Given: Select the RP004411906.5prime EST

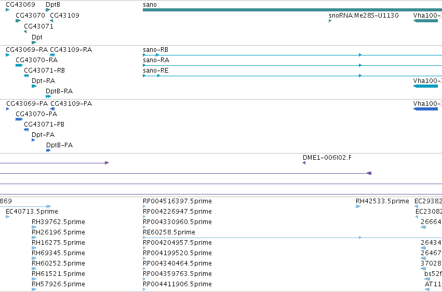Looking at the screenshot, I should pyautogui.click(x=144, y=289).
